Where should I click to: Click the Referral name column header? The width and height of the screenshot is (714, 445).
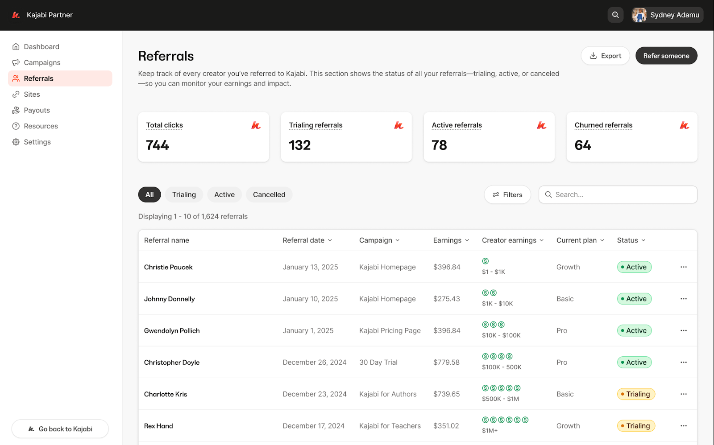coord(166,240)
